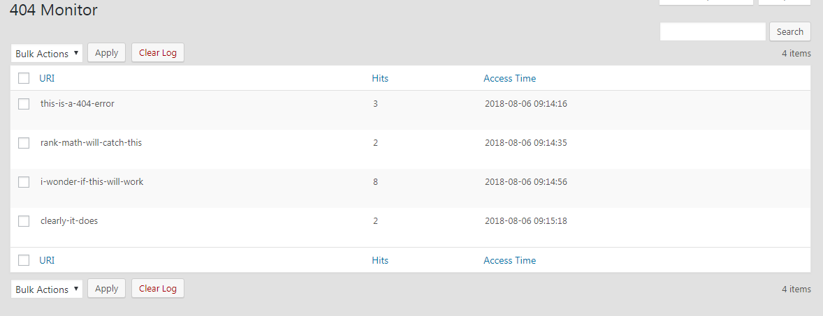823x316 pixels.
Task: Click the footer URI column link
Action: 47,260
